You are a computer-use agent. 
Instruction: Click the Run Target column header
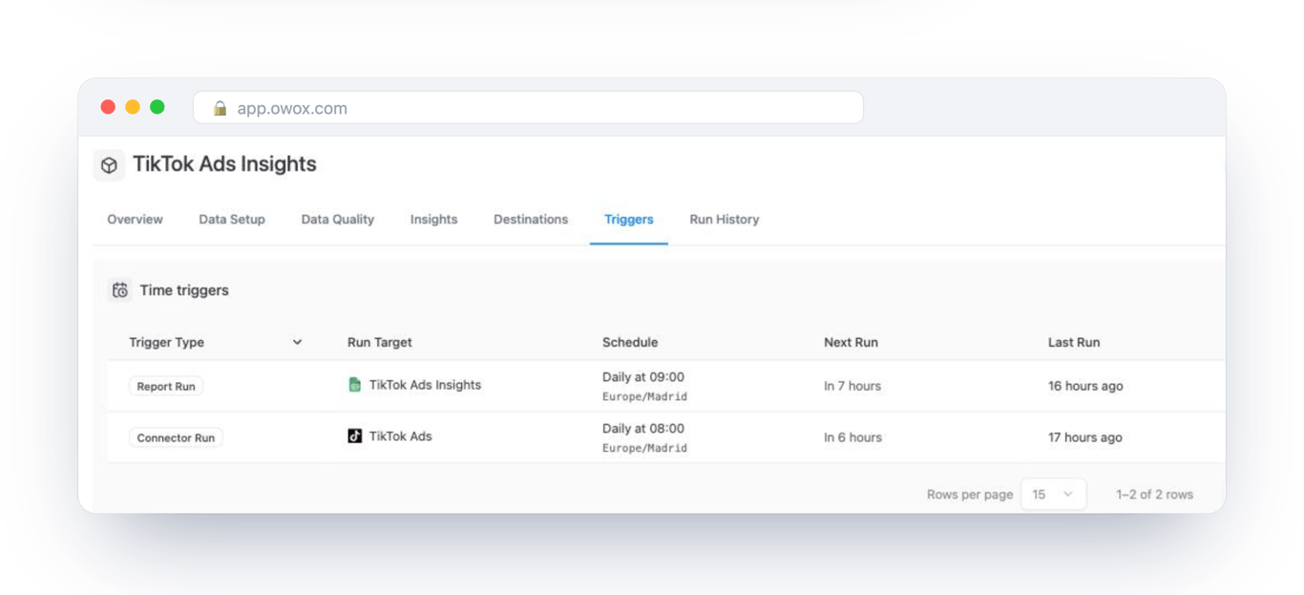pyautogui.click(x=380, y=342)
